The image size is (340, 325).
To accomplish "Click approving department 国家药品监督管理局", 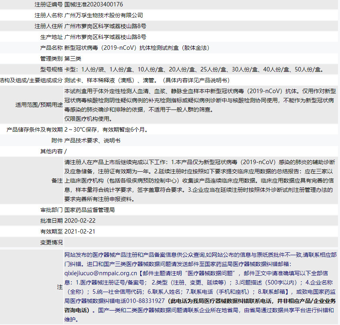I will click(x=89, y=210).
